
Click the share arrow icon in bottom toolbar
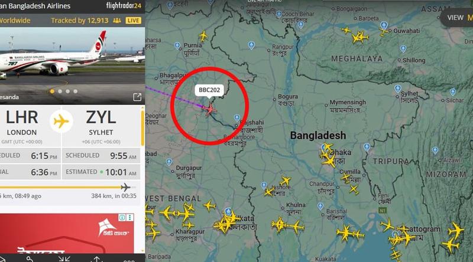tap(96, 259)
